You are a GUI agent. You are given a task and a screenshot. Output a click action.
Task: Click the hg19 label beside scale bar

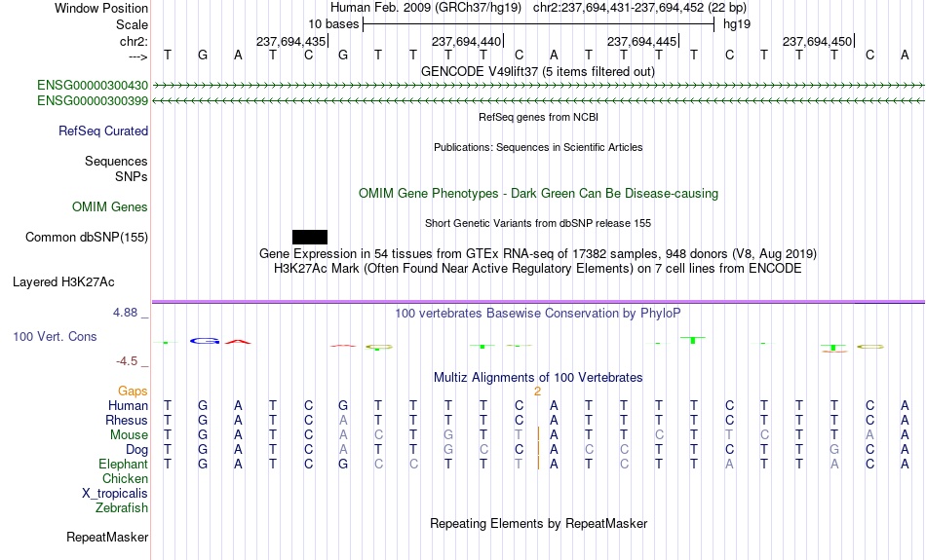pos(737,24)
